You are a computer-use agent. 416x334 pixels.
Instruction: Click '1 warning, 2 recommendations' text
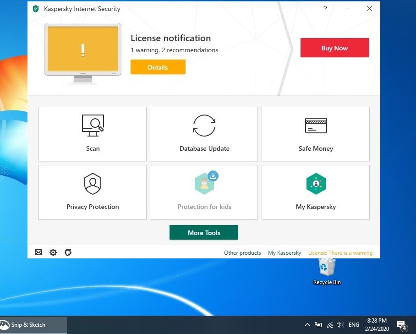pyautogui.click(x=174, y=50)
